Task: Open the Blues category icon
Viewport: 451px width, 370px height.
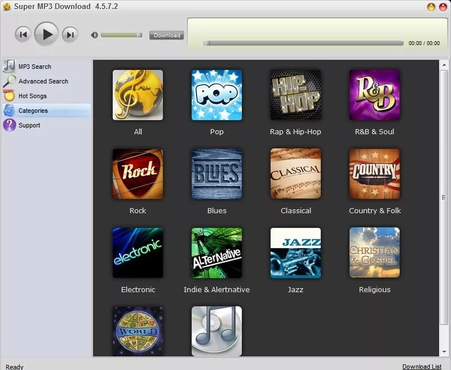Action: 216,174
